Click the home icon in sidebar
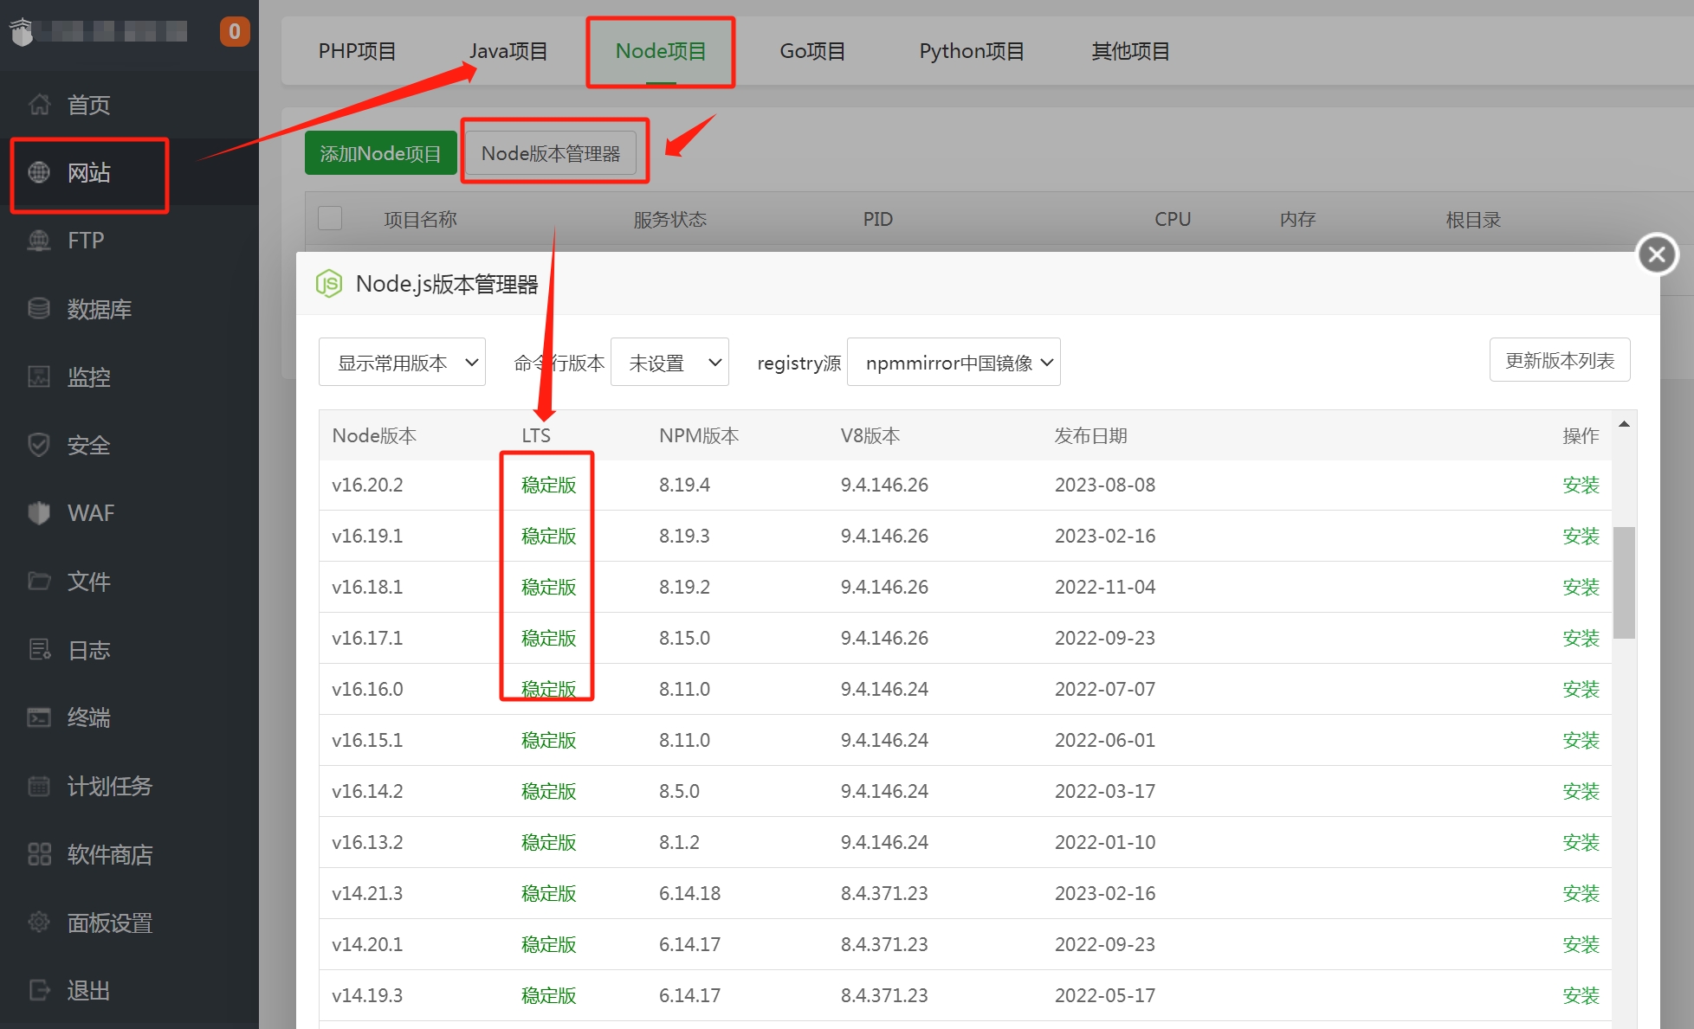The height and width of the screenshot is (1029, 1694). (39, 105)
